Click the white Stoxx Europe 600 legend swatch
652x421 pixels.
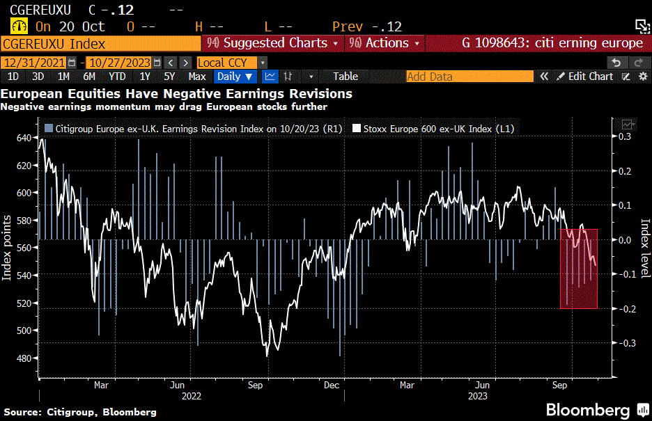357,129
